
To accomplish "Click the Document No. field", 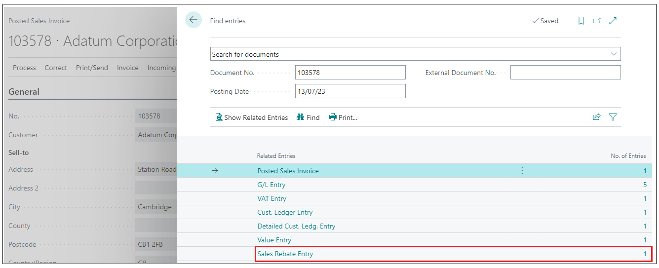I will [350, 73].
